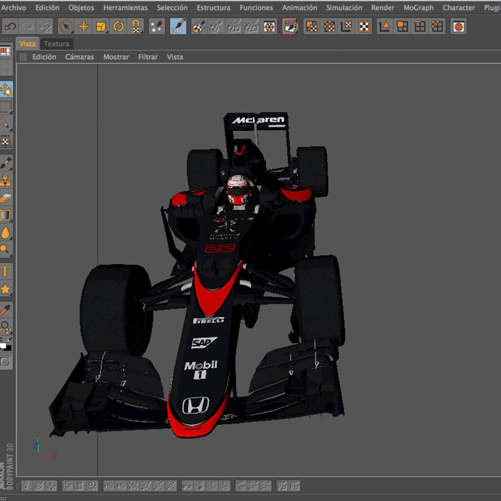501x501 pixels.
Task: Open the Simulación menu
Action: coord(344,8)
